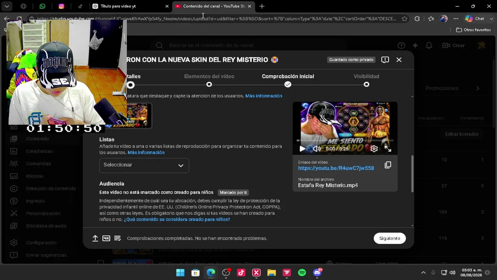The height and width of the screenshot is (280, 497).
Task: Open the send feedback icon in dialog header
Action: coord(385,59)
